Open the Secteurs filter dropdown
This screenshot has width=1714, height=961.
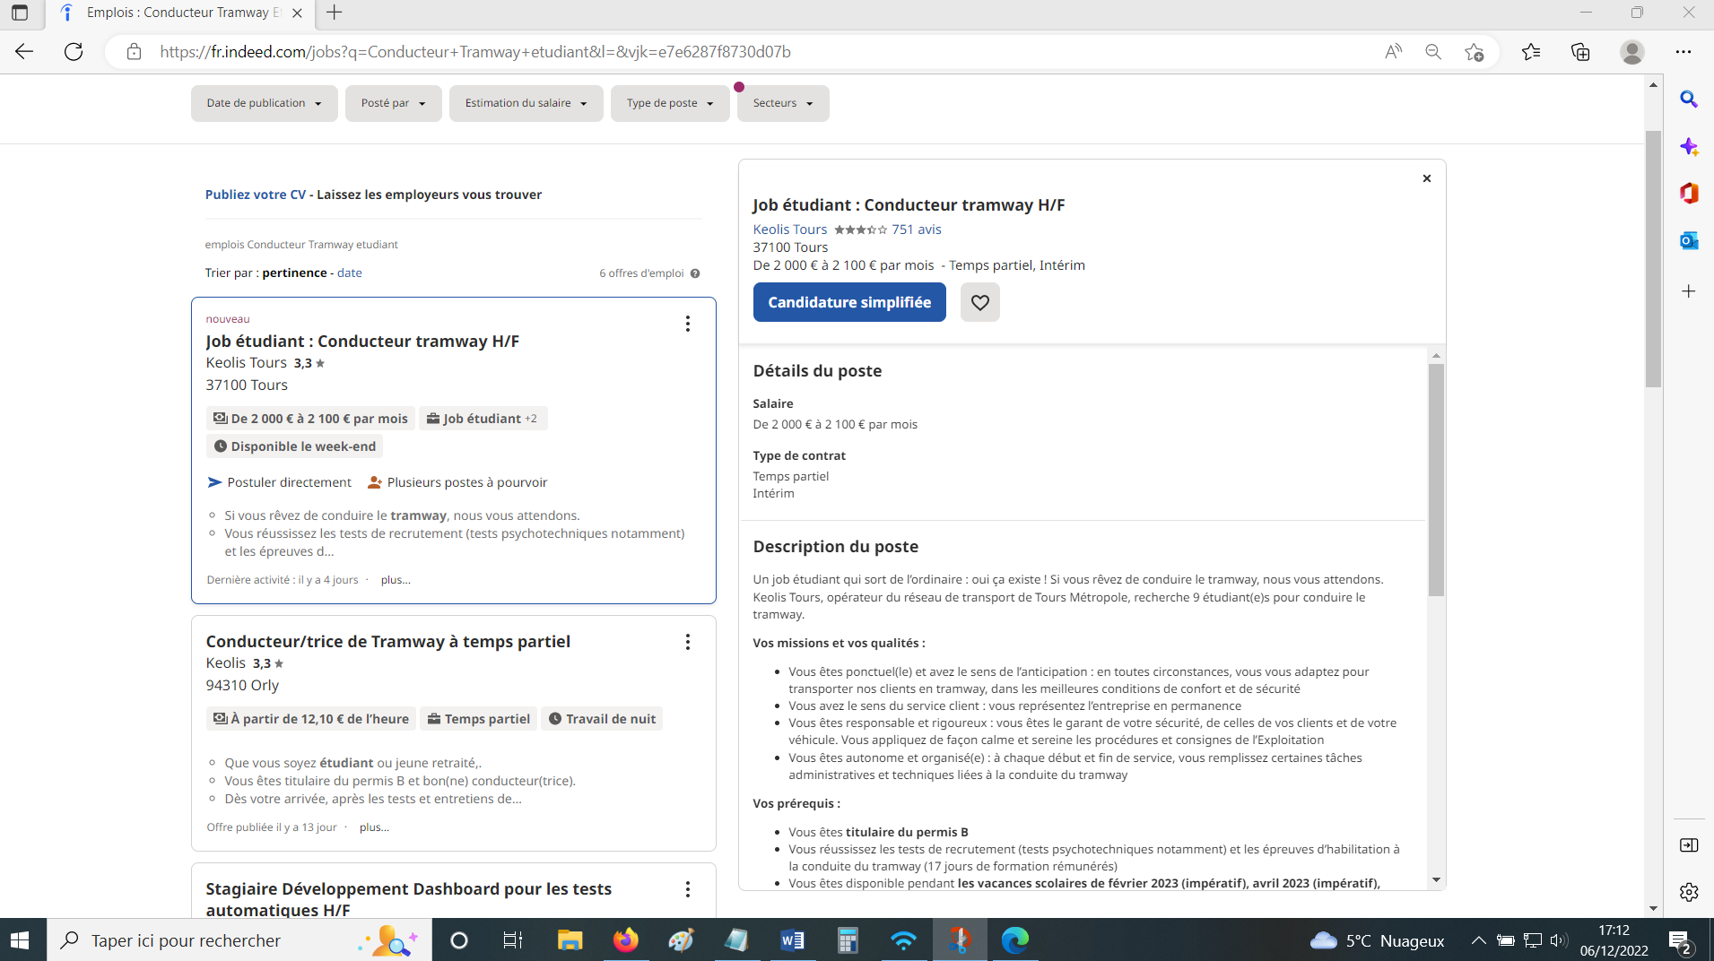[x=782, y=103]
